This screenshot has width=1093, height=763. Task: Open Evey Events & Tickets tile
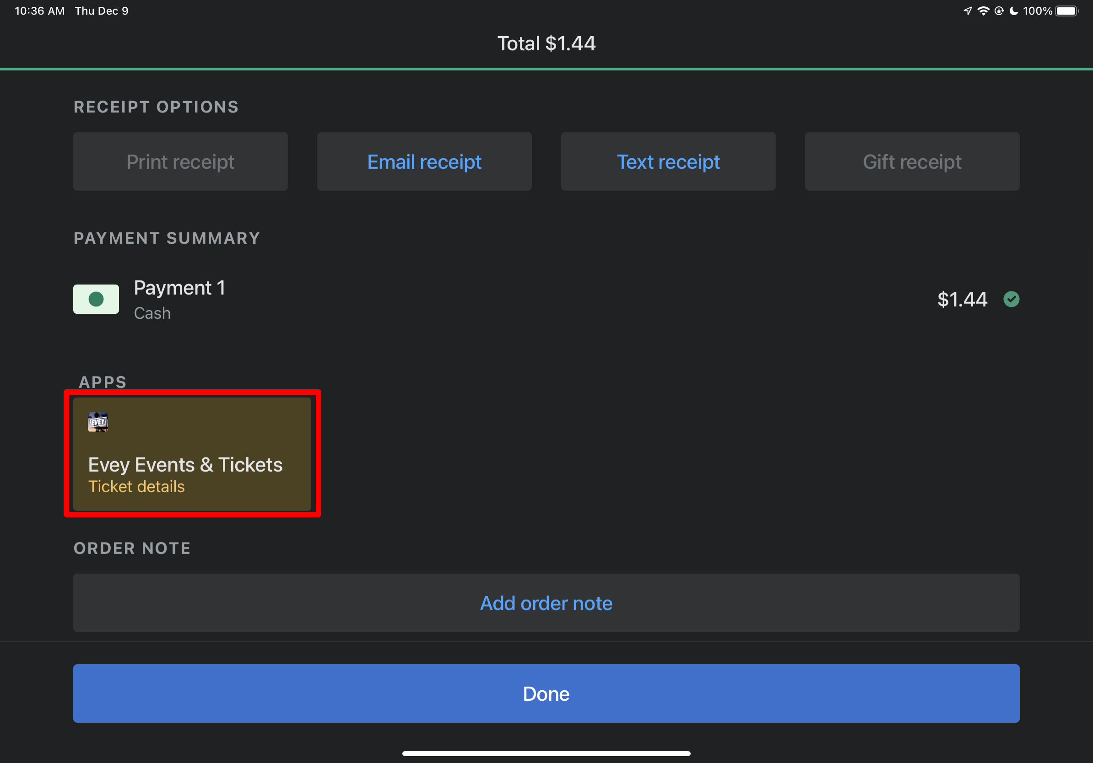pos(192,453)
